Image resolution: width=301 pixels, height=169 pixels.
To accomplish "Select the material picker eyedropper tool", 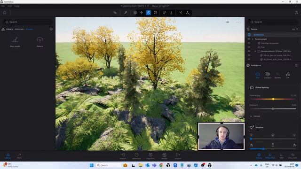I will pos(126,13).
